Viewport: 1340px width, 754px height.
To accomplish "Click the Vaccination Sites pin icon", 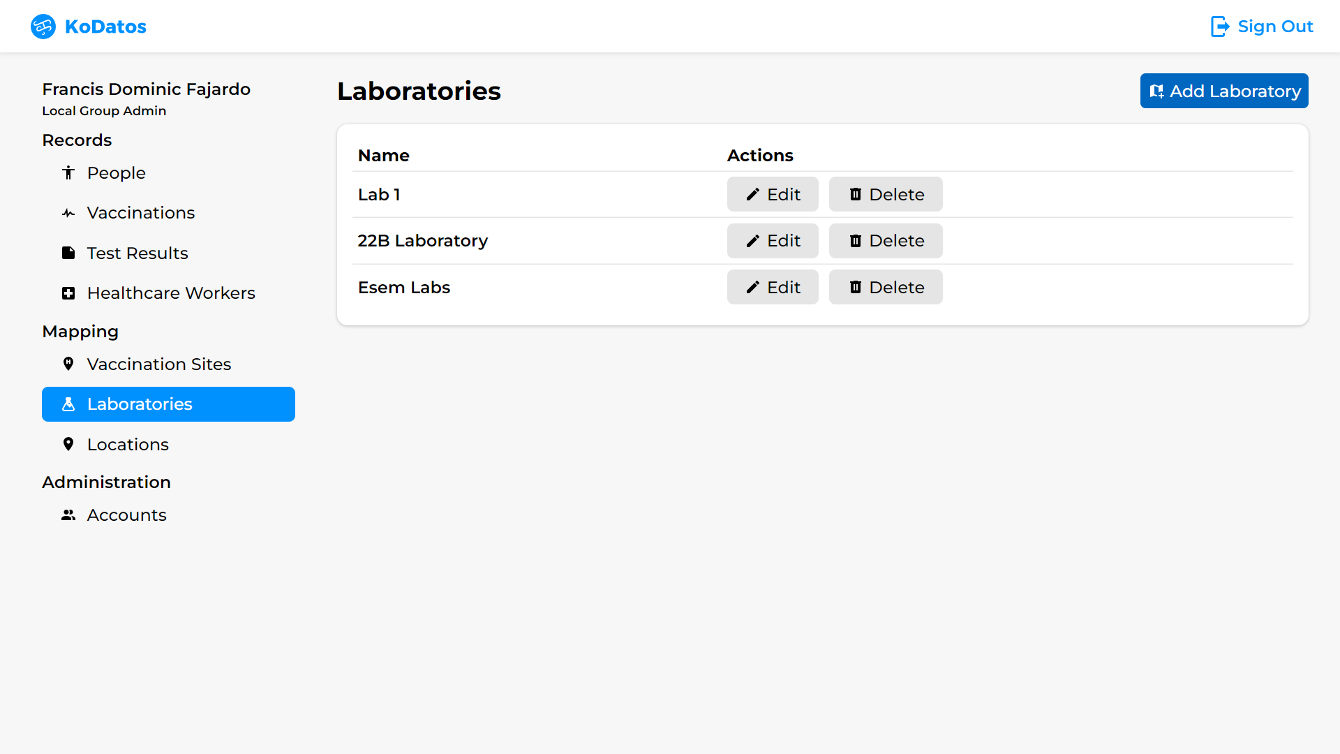I will coord(68,364).
